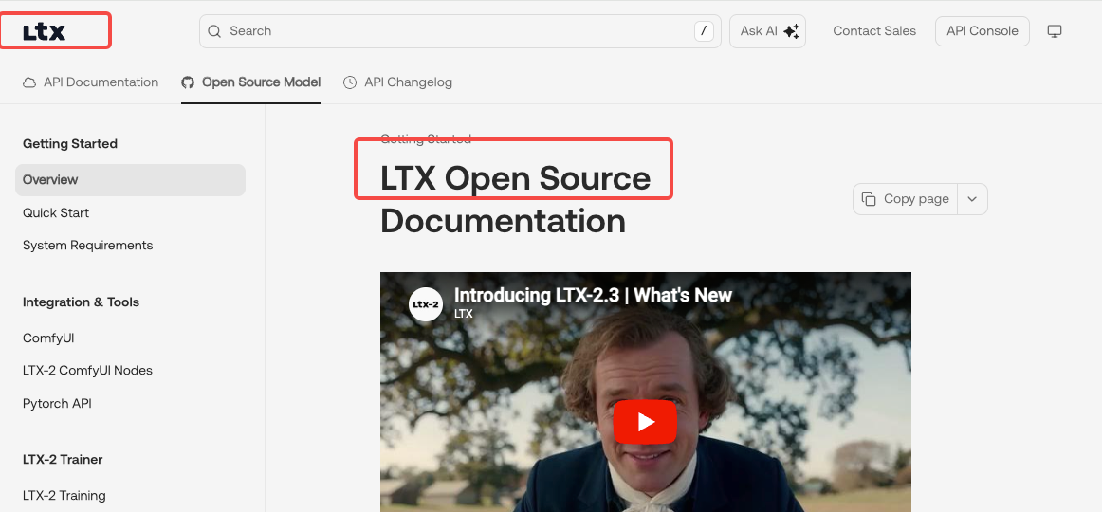
Task: Click the LTX-2 Trainer sidebar heading
Action: [x=63, y=460]
